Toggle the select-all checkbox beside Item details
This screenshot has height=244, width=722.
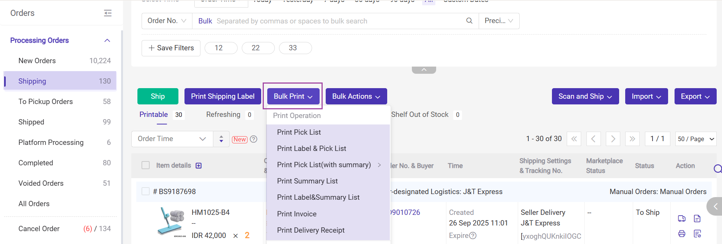click(x=145, y=165)
